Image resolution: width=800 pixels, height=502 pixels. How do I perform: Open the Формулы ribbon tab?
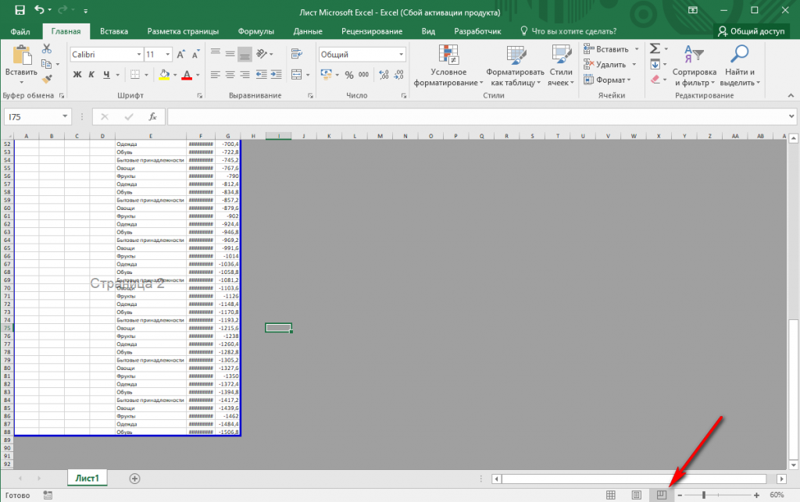click(255, 31)
